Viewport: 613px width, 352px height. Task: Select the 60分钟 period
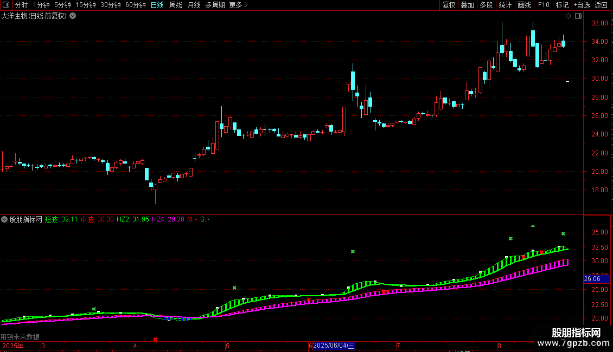(x=136, y=5)
